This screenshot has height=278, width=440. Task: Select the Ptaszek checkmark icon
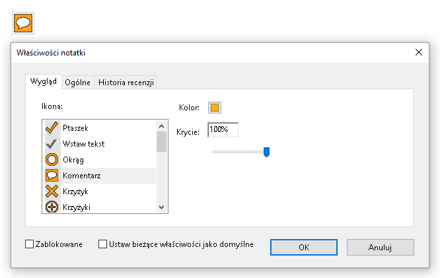[x=52, y=127]
